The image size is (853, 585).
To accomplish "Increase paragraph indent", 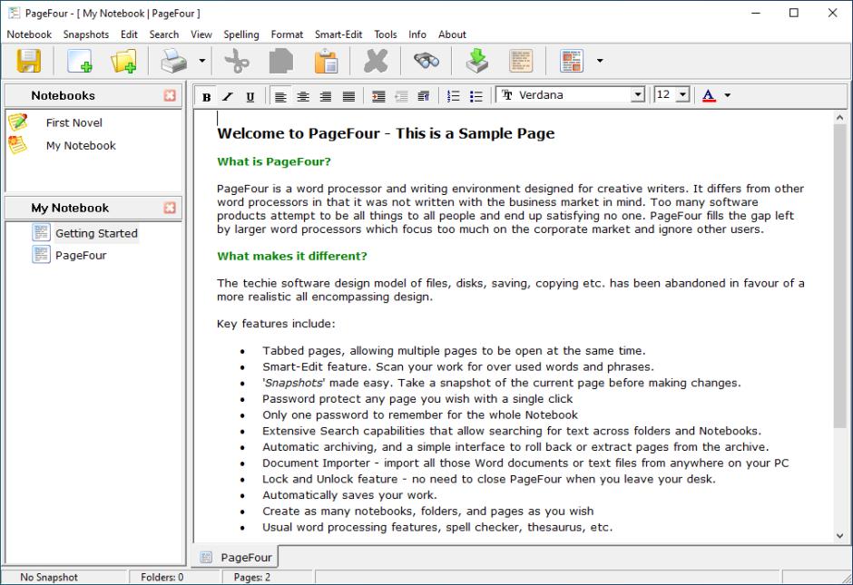I will click(378, 97).
